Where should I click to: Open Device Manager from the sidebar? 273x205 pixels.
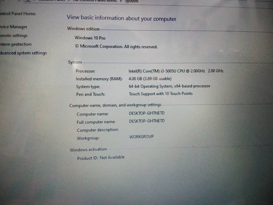(14, 27)
